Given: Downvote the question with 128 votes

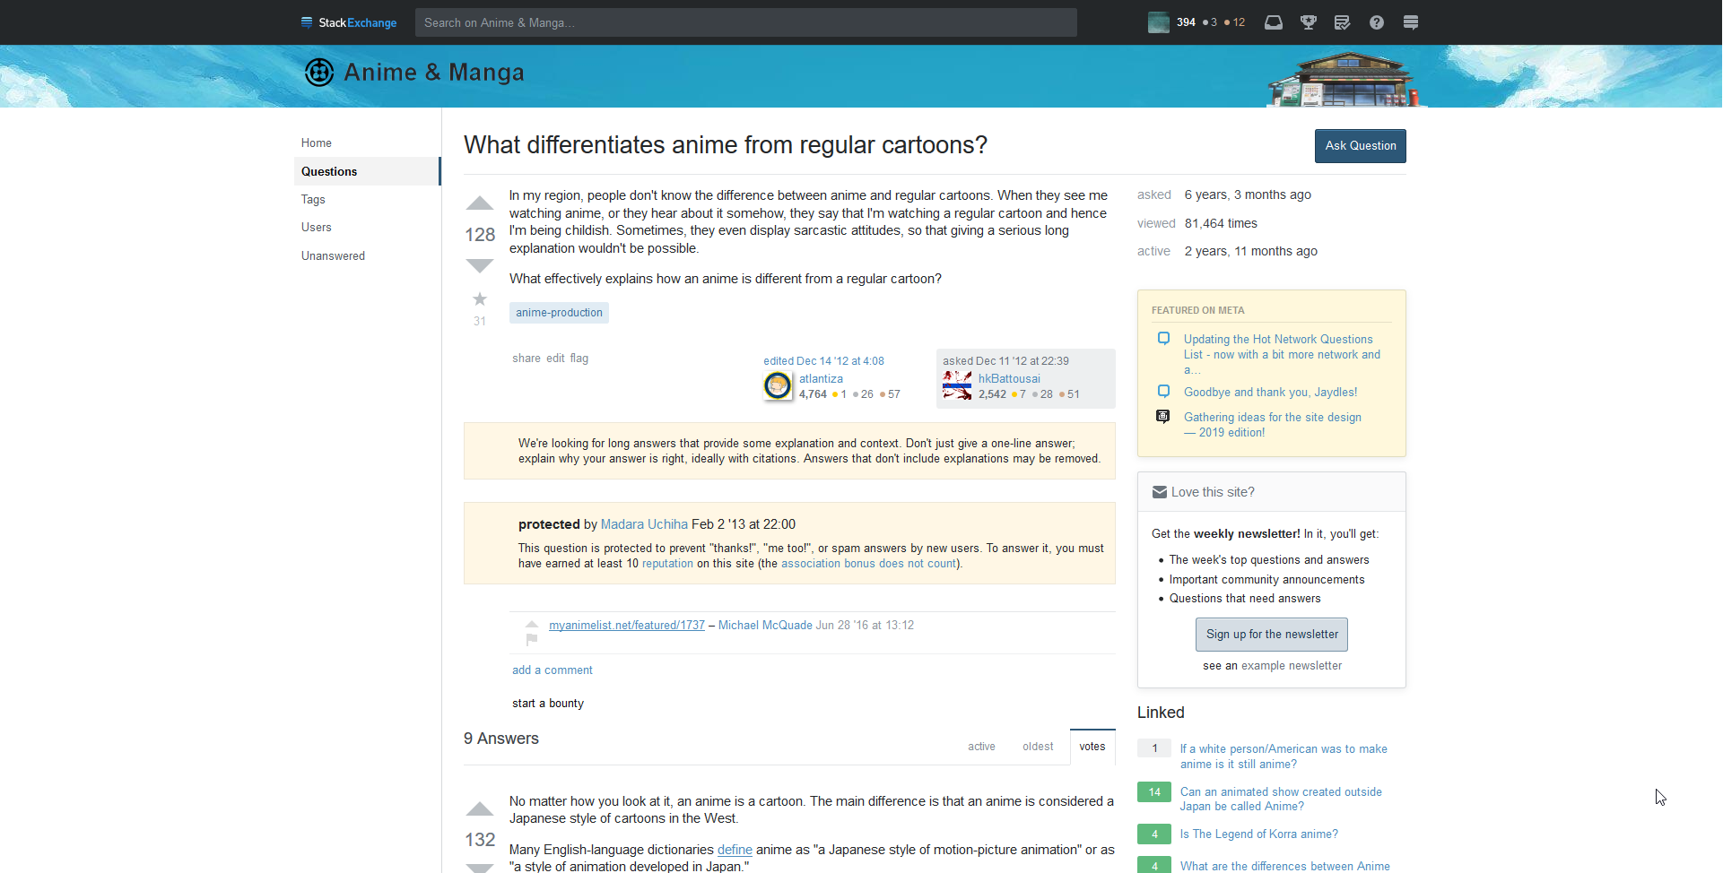Looking at the screenshot, I should [x=480, y=265].
